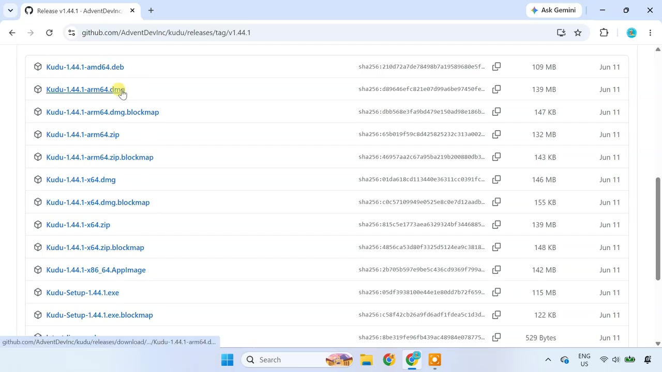
Task: Open the Chrome profile avatar
Action: pos(631,33)
